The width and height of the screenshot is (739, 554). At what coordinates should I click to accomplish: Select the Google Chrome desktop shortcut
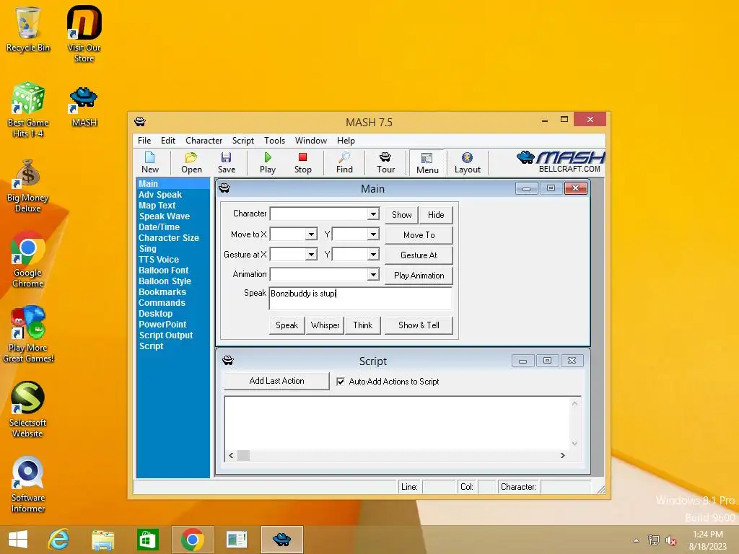(28, 260)
